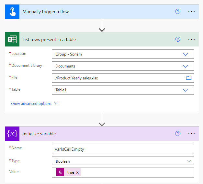Click inside the Value input field
Viewport: 203px width, 184px height.
123,172
